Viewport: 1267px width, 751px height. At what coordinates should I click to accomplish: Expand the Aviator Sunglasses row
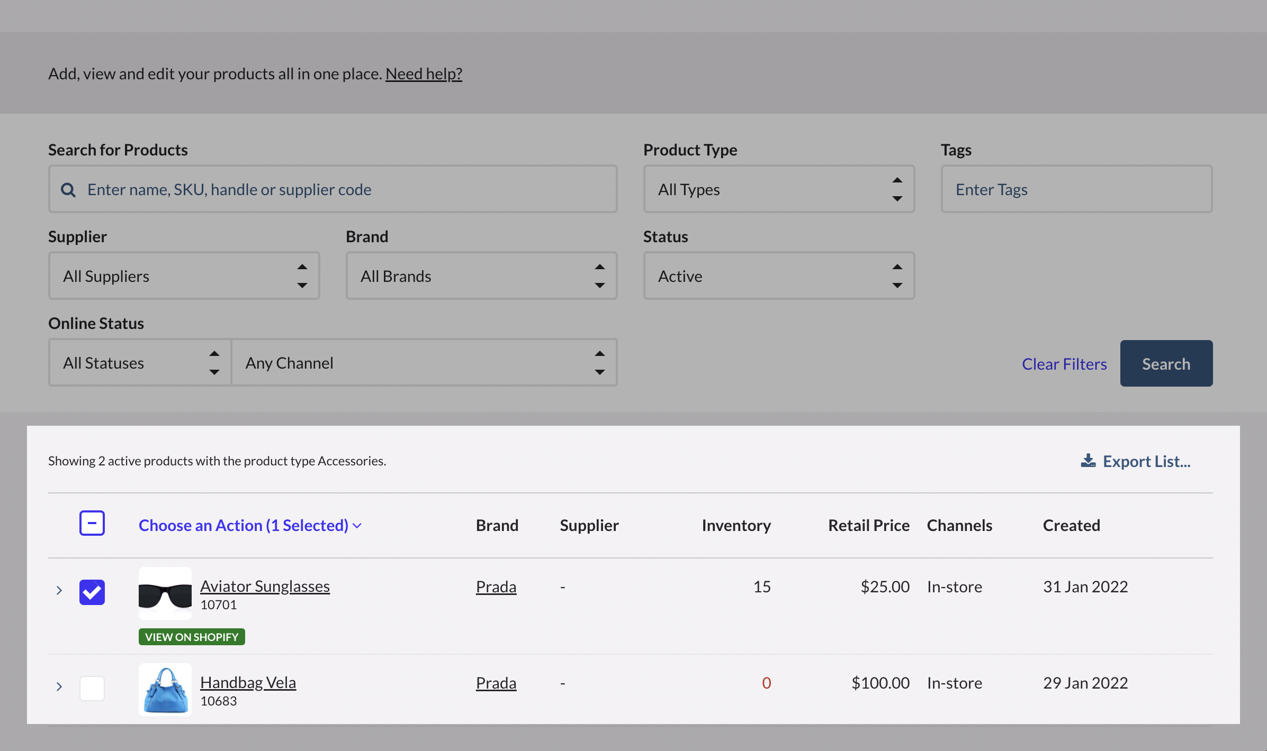(x=59, y=590)
